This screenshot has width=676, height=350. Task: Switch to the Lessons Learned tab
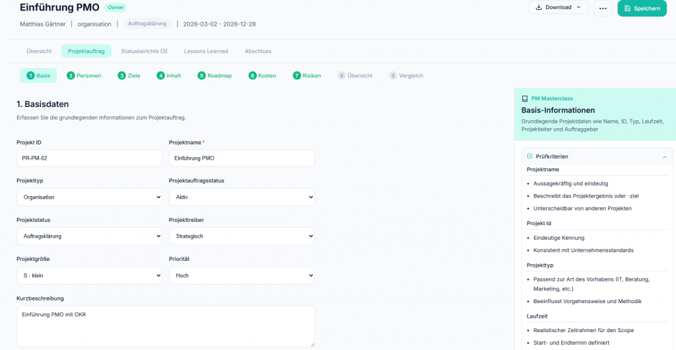coord(206,51)
